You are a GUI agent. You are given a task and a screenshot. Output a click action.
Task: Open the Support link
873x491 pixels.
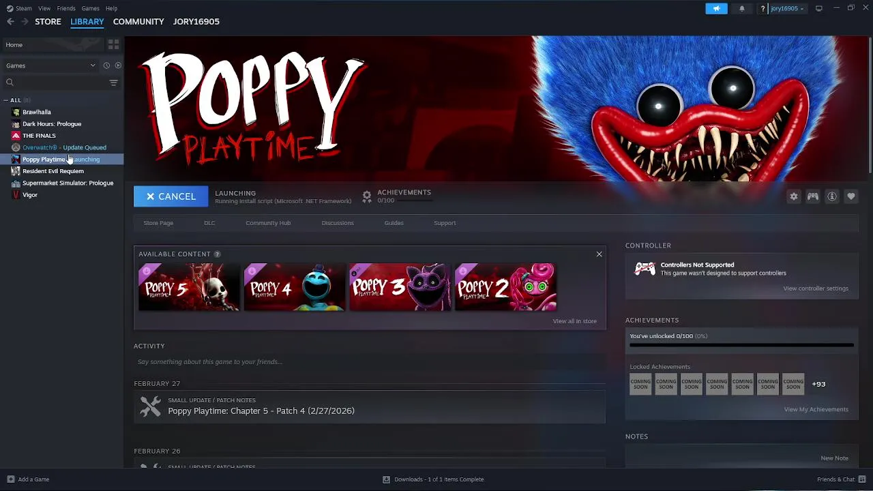445,223
